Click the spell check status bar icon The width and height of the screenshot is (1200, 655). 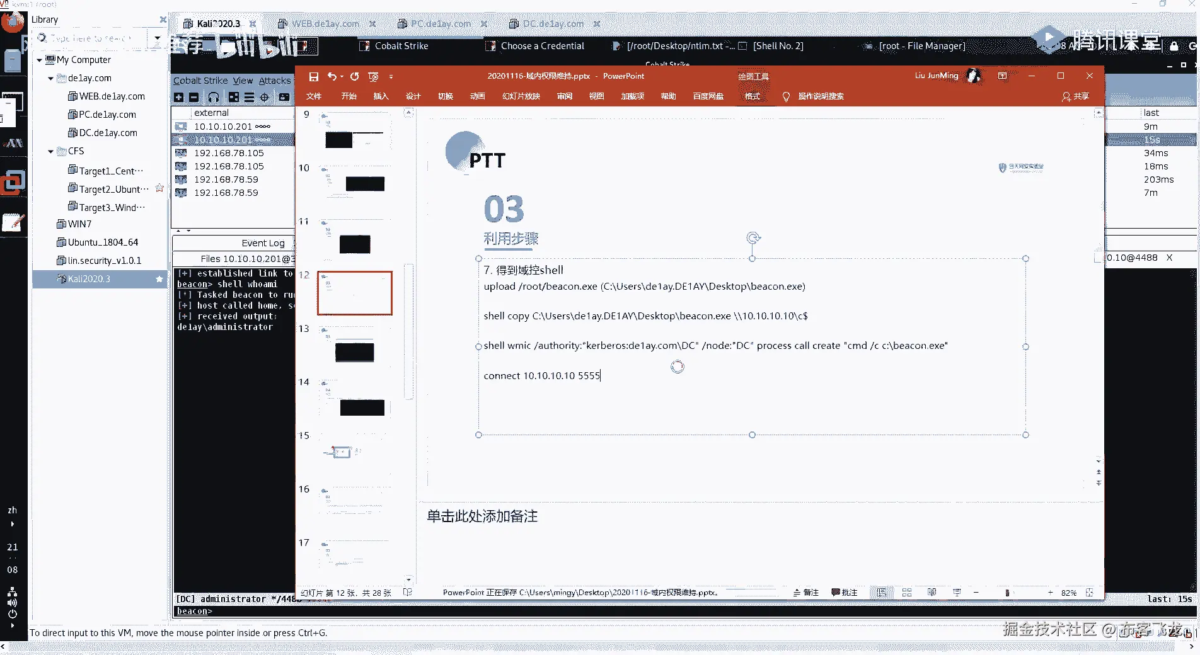point(408,593)
